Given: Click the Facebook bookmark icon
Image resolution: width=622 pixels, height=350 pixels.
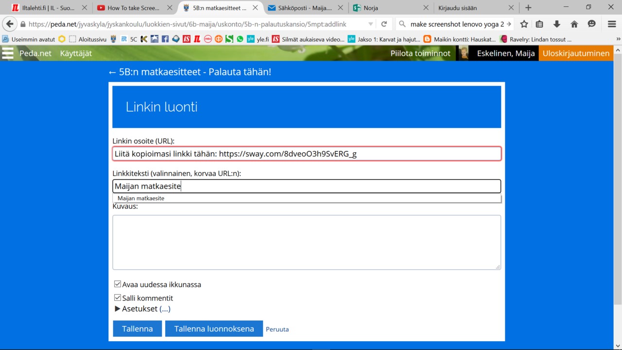Looking at the screenshot, I should point(165,39).
